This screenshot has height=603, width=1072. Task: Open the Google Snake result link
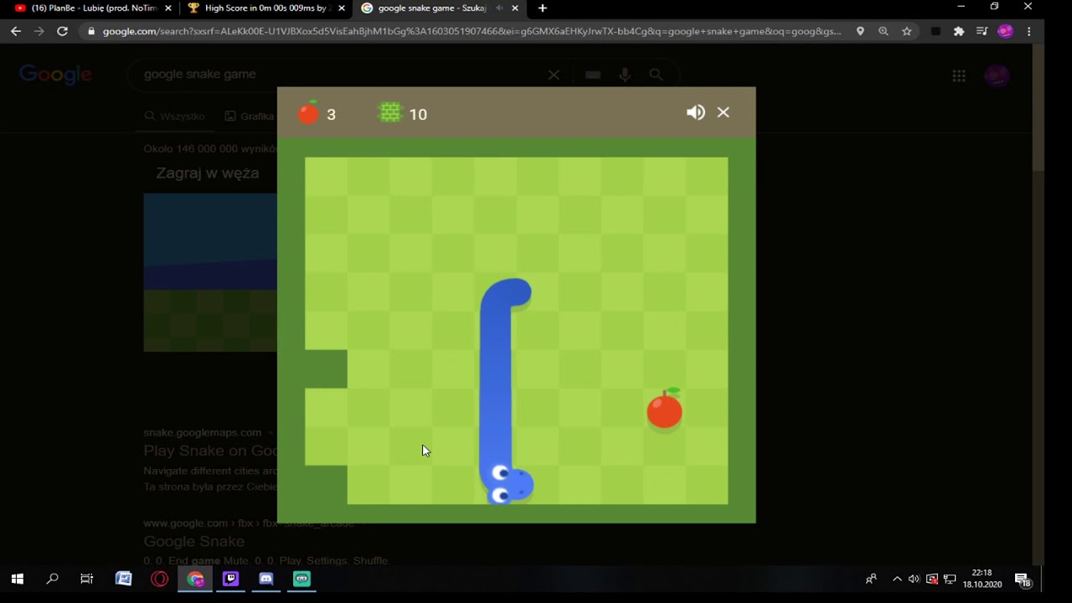click(x=193, y=541)
